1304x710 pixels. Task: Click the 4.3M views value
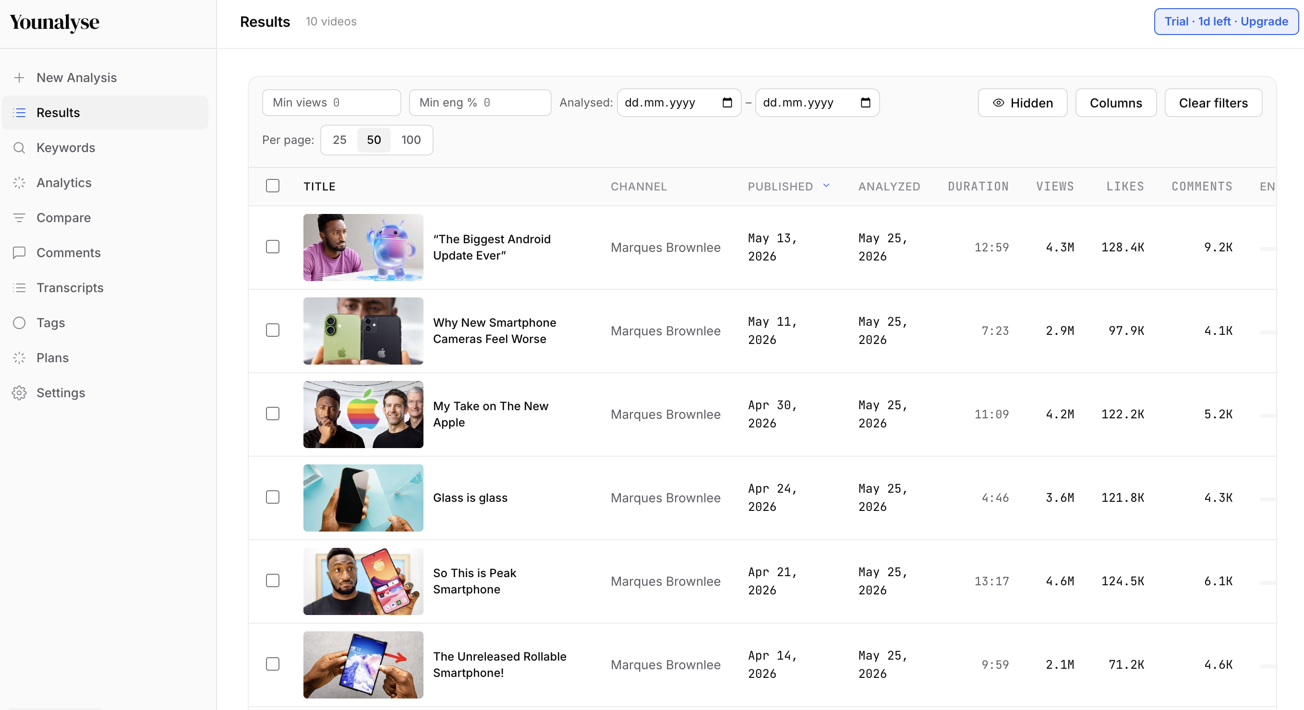coord(1060,247)
